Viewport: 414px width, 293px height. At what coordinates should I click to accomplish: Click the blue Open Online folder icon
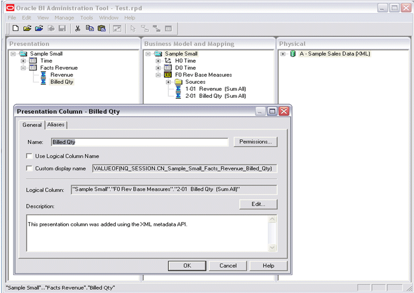pyautogui.click(x=39, y=28)
